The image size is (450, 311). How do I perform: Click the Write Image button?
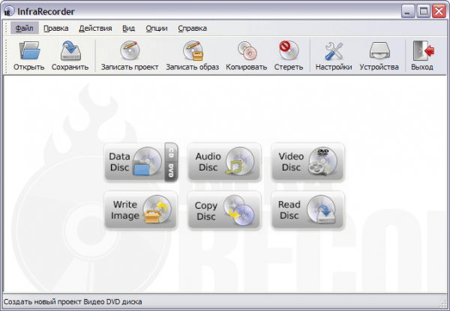[x=140, y=210]
